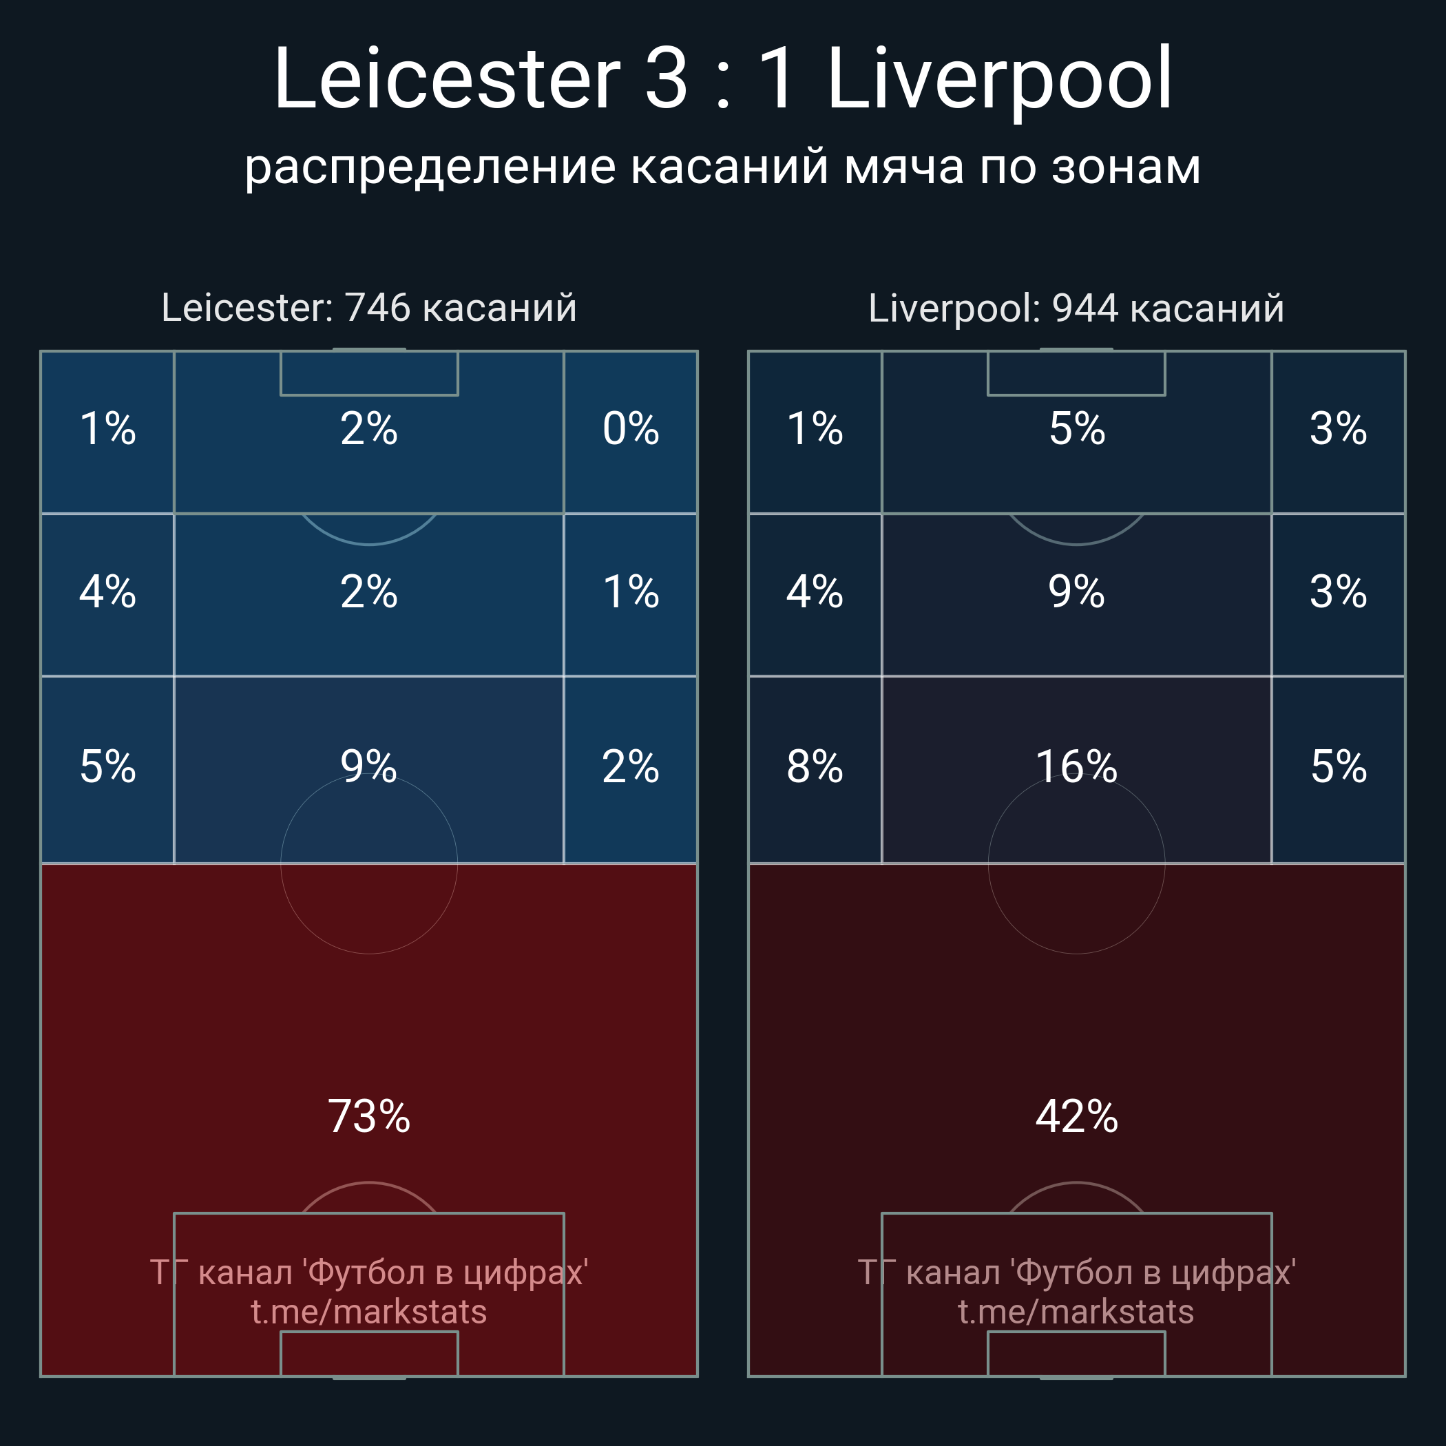
Task: Open t.me/markstats link on Leicester pitch
Action: [x=369, y=1311]
